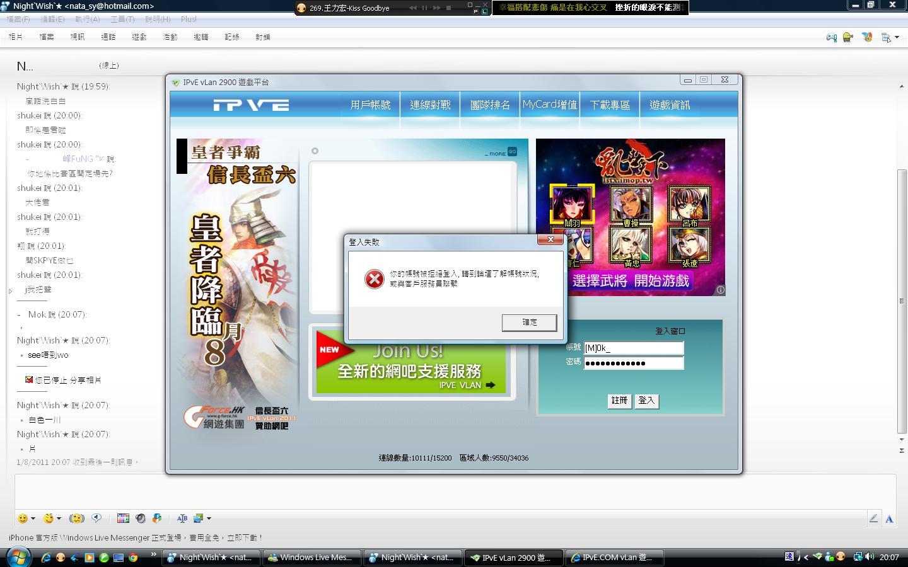Click the volume speaker icon in system tray
908x567 pixels.
(x=870, y=556)
